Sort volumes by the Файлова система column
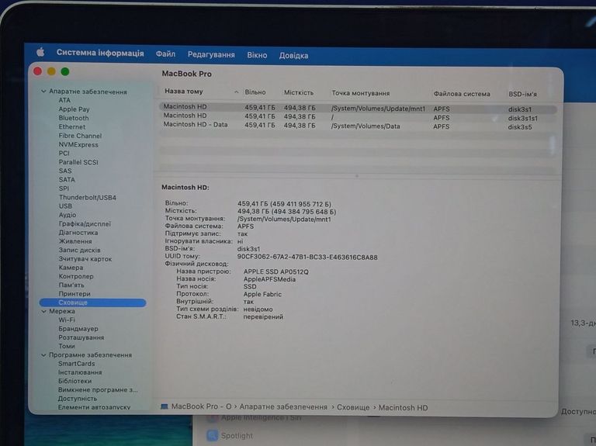This screenshot has width=596, height=446. coord(462,94)
